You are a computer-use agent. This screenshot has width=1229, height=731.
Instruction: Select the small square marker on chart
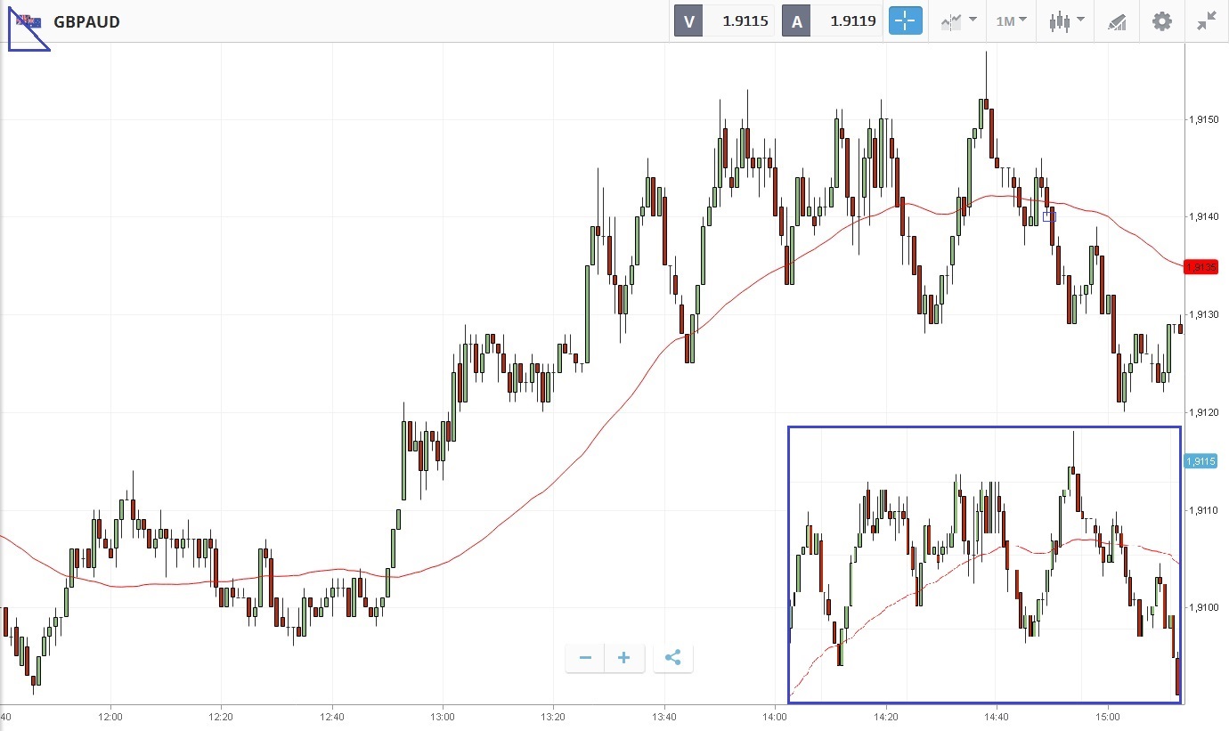click(x=1049, y=215)
